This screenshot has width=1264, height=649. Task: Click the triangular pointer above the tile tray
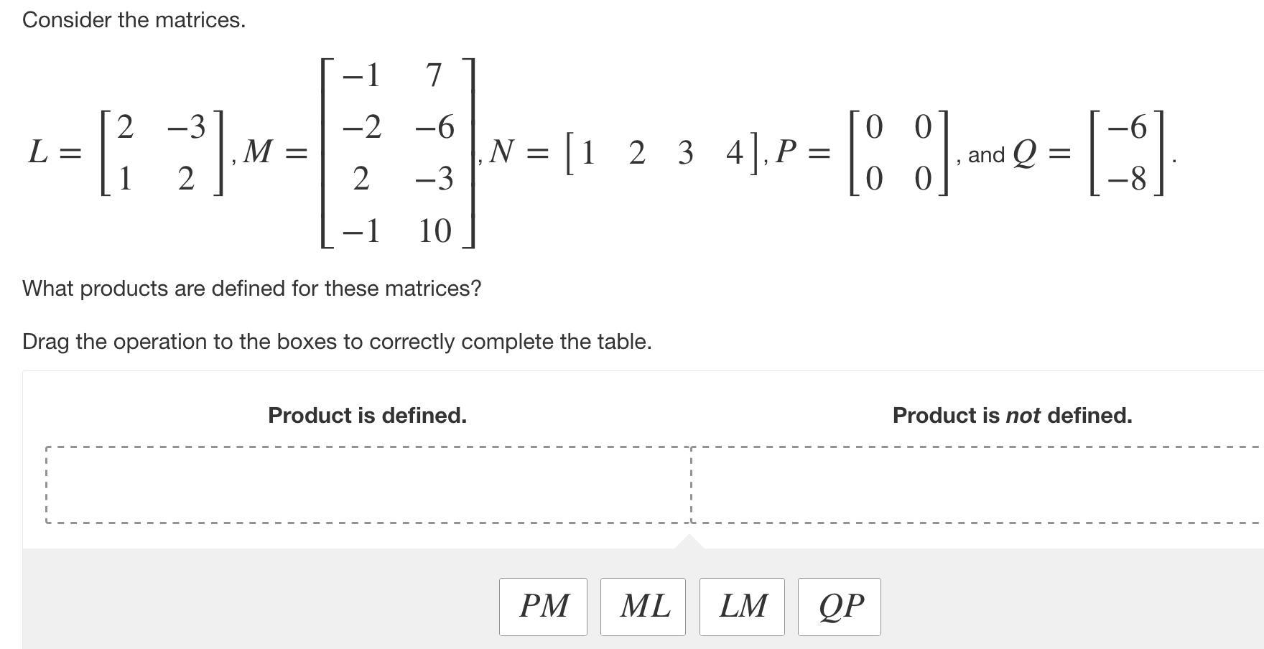click(x=689, y=541)
